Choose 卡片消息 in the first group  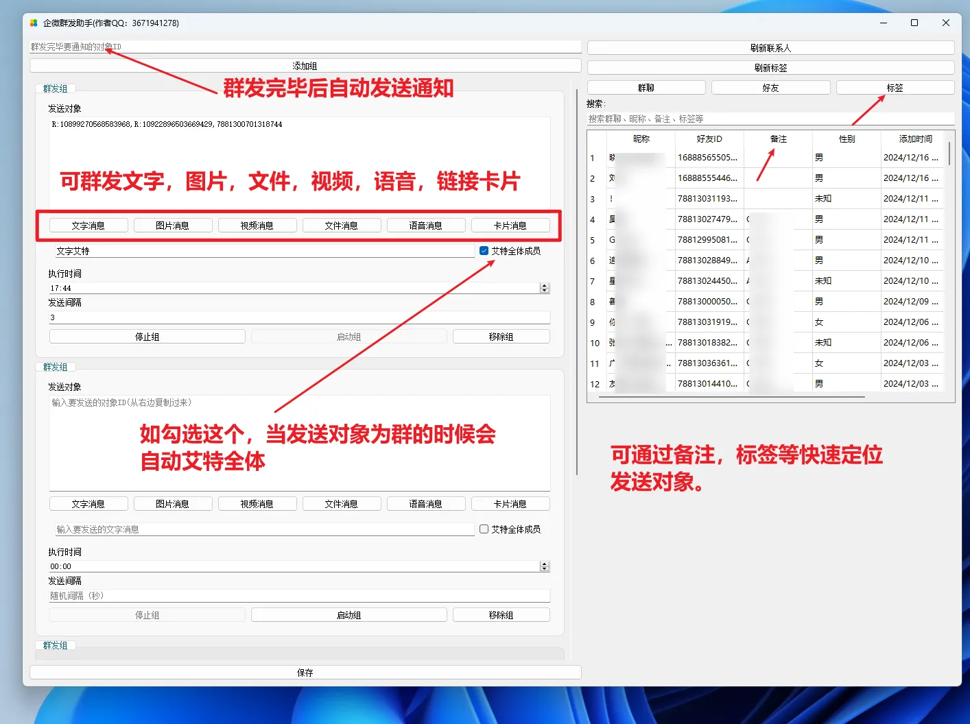point(510,226)
